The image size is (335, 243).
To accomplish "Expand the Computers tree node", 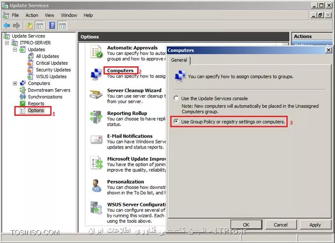I will [15, 84].
